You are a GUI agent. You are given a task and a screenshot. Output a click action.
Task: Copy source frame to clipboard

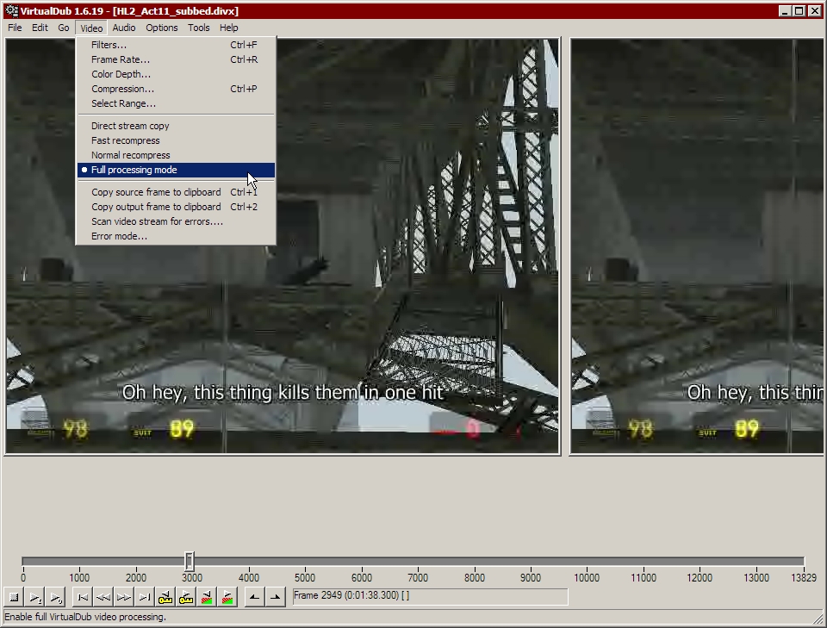(176, 192)
